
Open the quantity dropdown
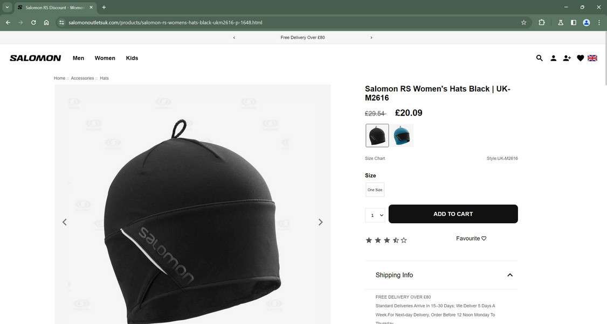point(375,215)
